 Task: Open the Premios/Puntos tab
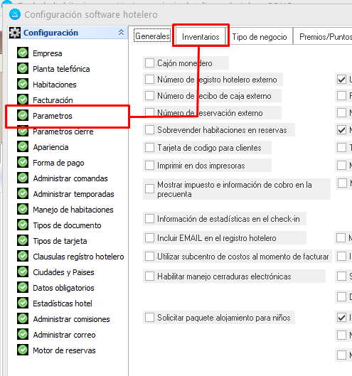coord(323,37)
